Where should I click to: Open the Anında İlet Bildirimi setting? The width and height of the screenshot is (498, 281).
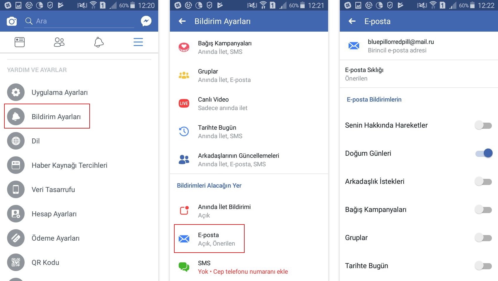point(249,211)
